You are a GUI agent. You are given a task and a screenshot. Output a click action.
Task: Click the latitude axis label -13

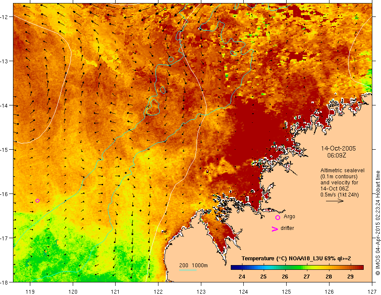pos(4,61)
